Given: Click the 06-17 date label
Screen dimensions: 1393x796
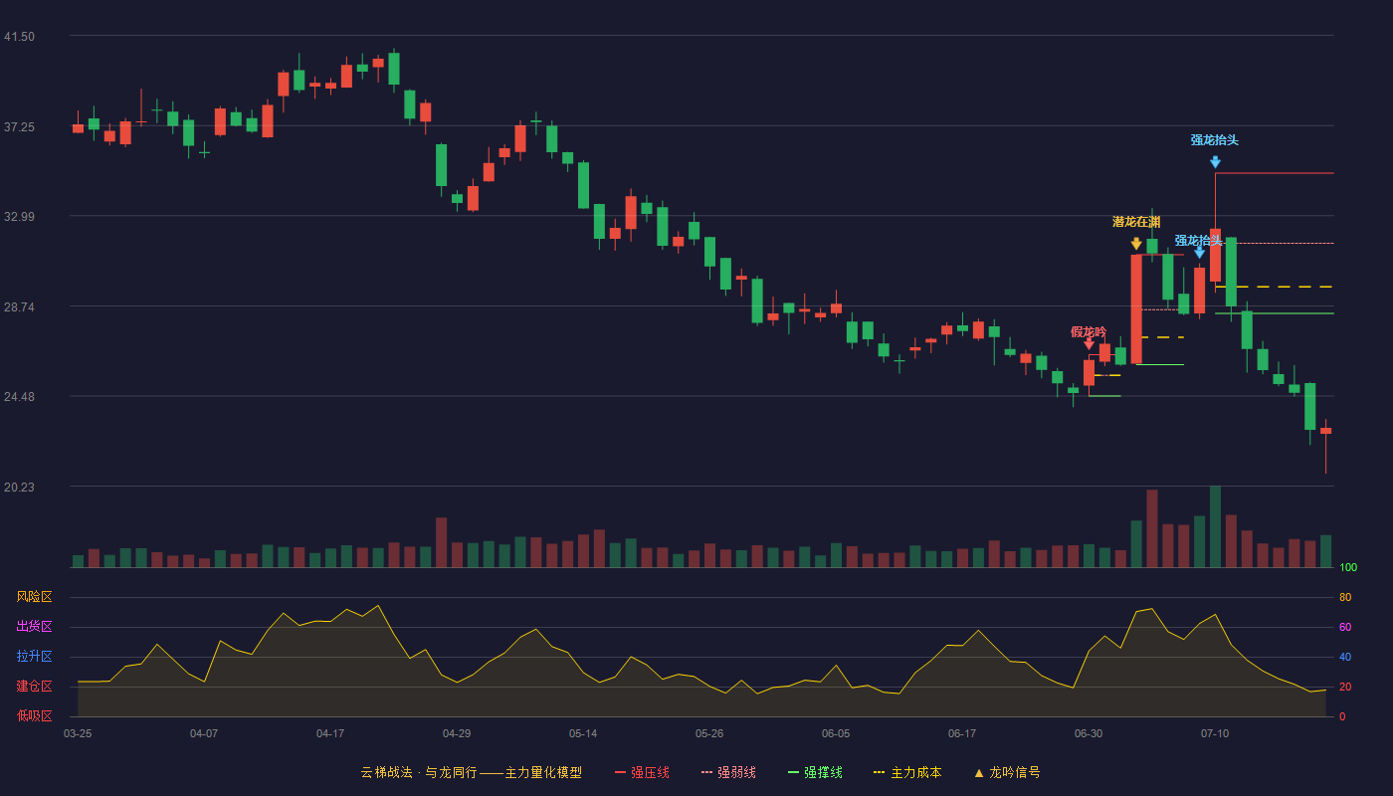Looking at the screenshot, I should tap(962, 733).
